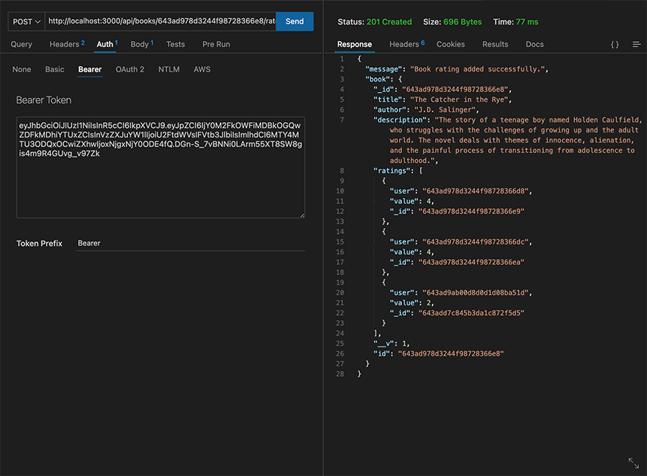This screenshot has height=476, width=647.
Task: Choose OAuth 2 auth type
Action: tap(130, 69)
